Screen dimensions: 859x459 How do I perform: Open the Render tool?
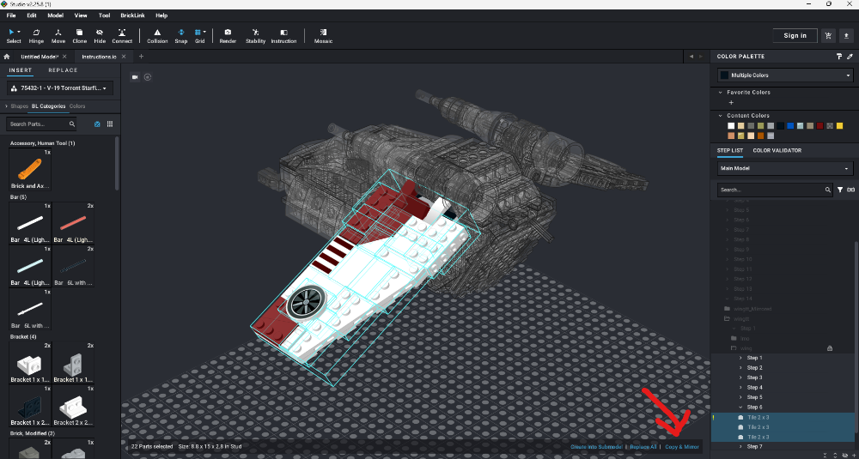point(228,35)
